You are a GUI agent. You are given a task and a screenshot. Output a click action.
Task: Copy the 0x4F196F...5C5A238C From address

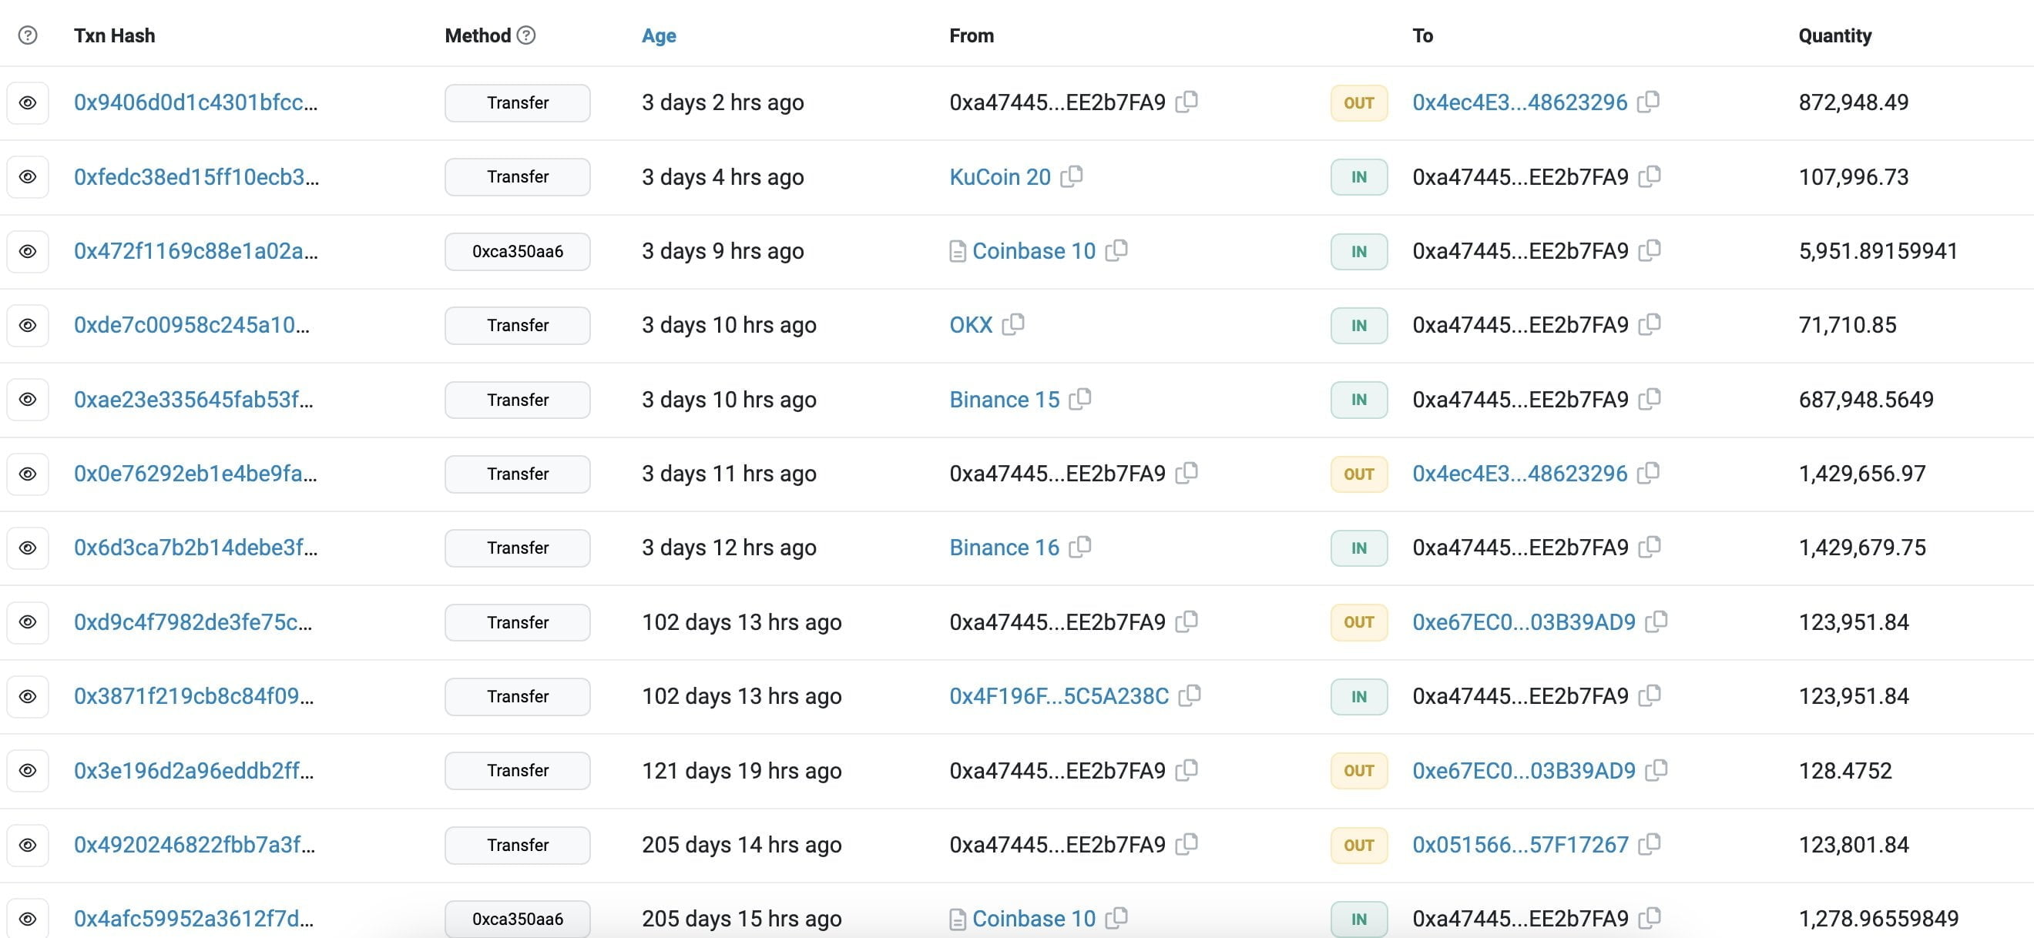(1190, 695)
